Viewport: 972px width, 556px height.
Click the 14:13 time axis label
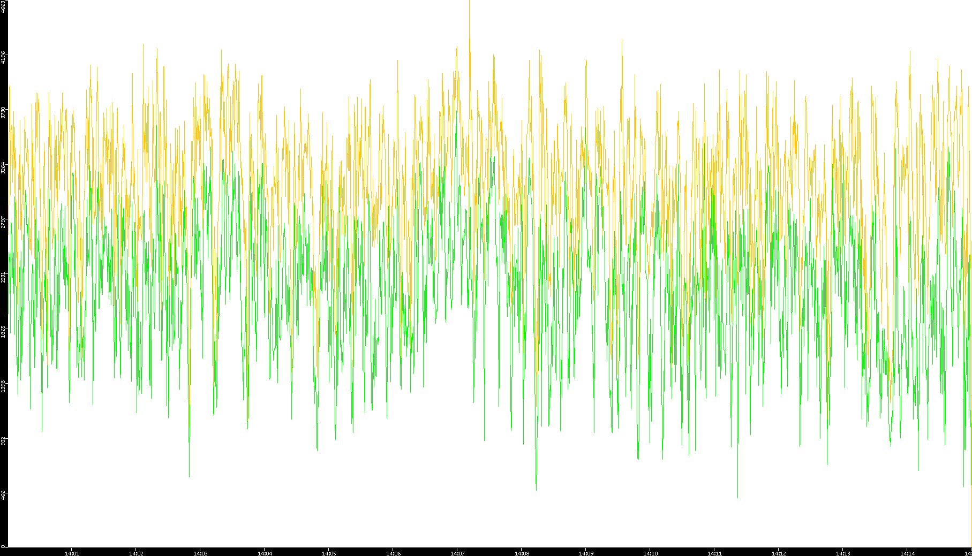click(x=843, y=553)
